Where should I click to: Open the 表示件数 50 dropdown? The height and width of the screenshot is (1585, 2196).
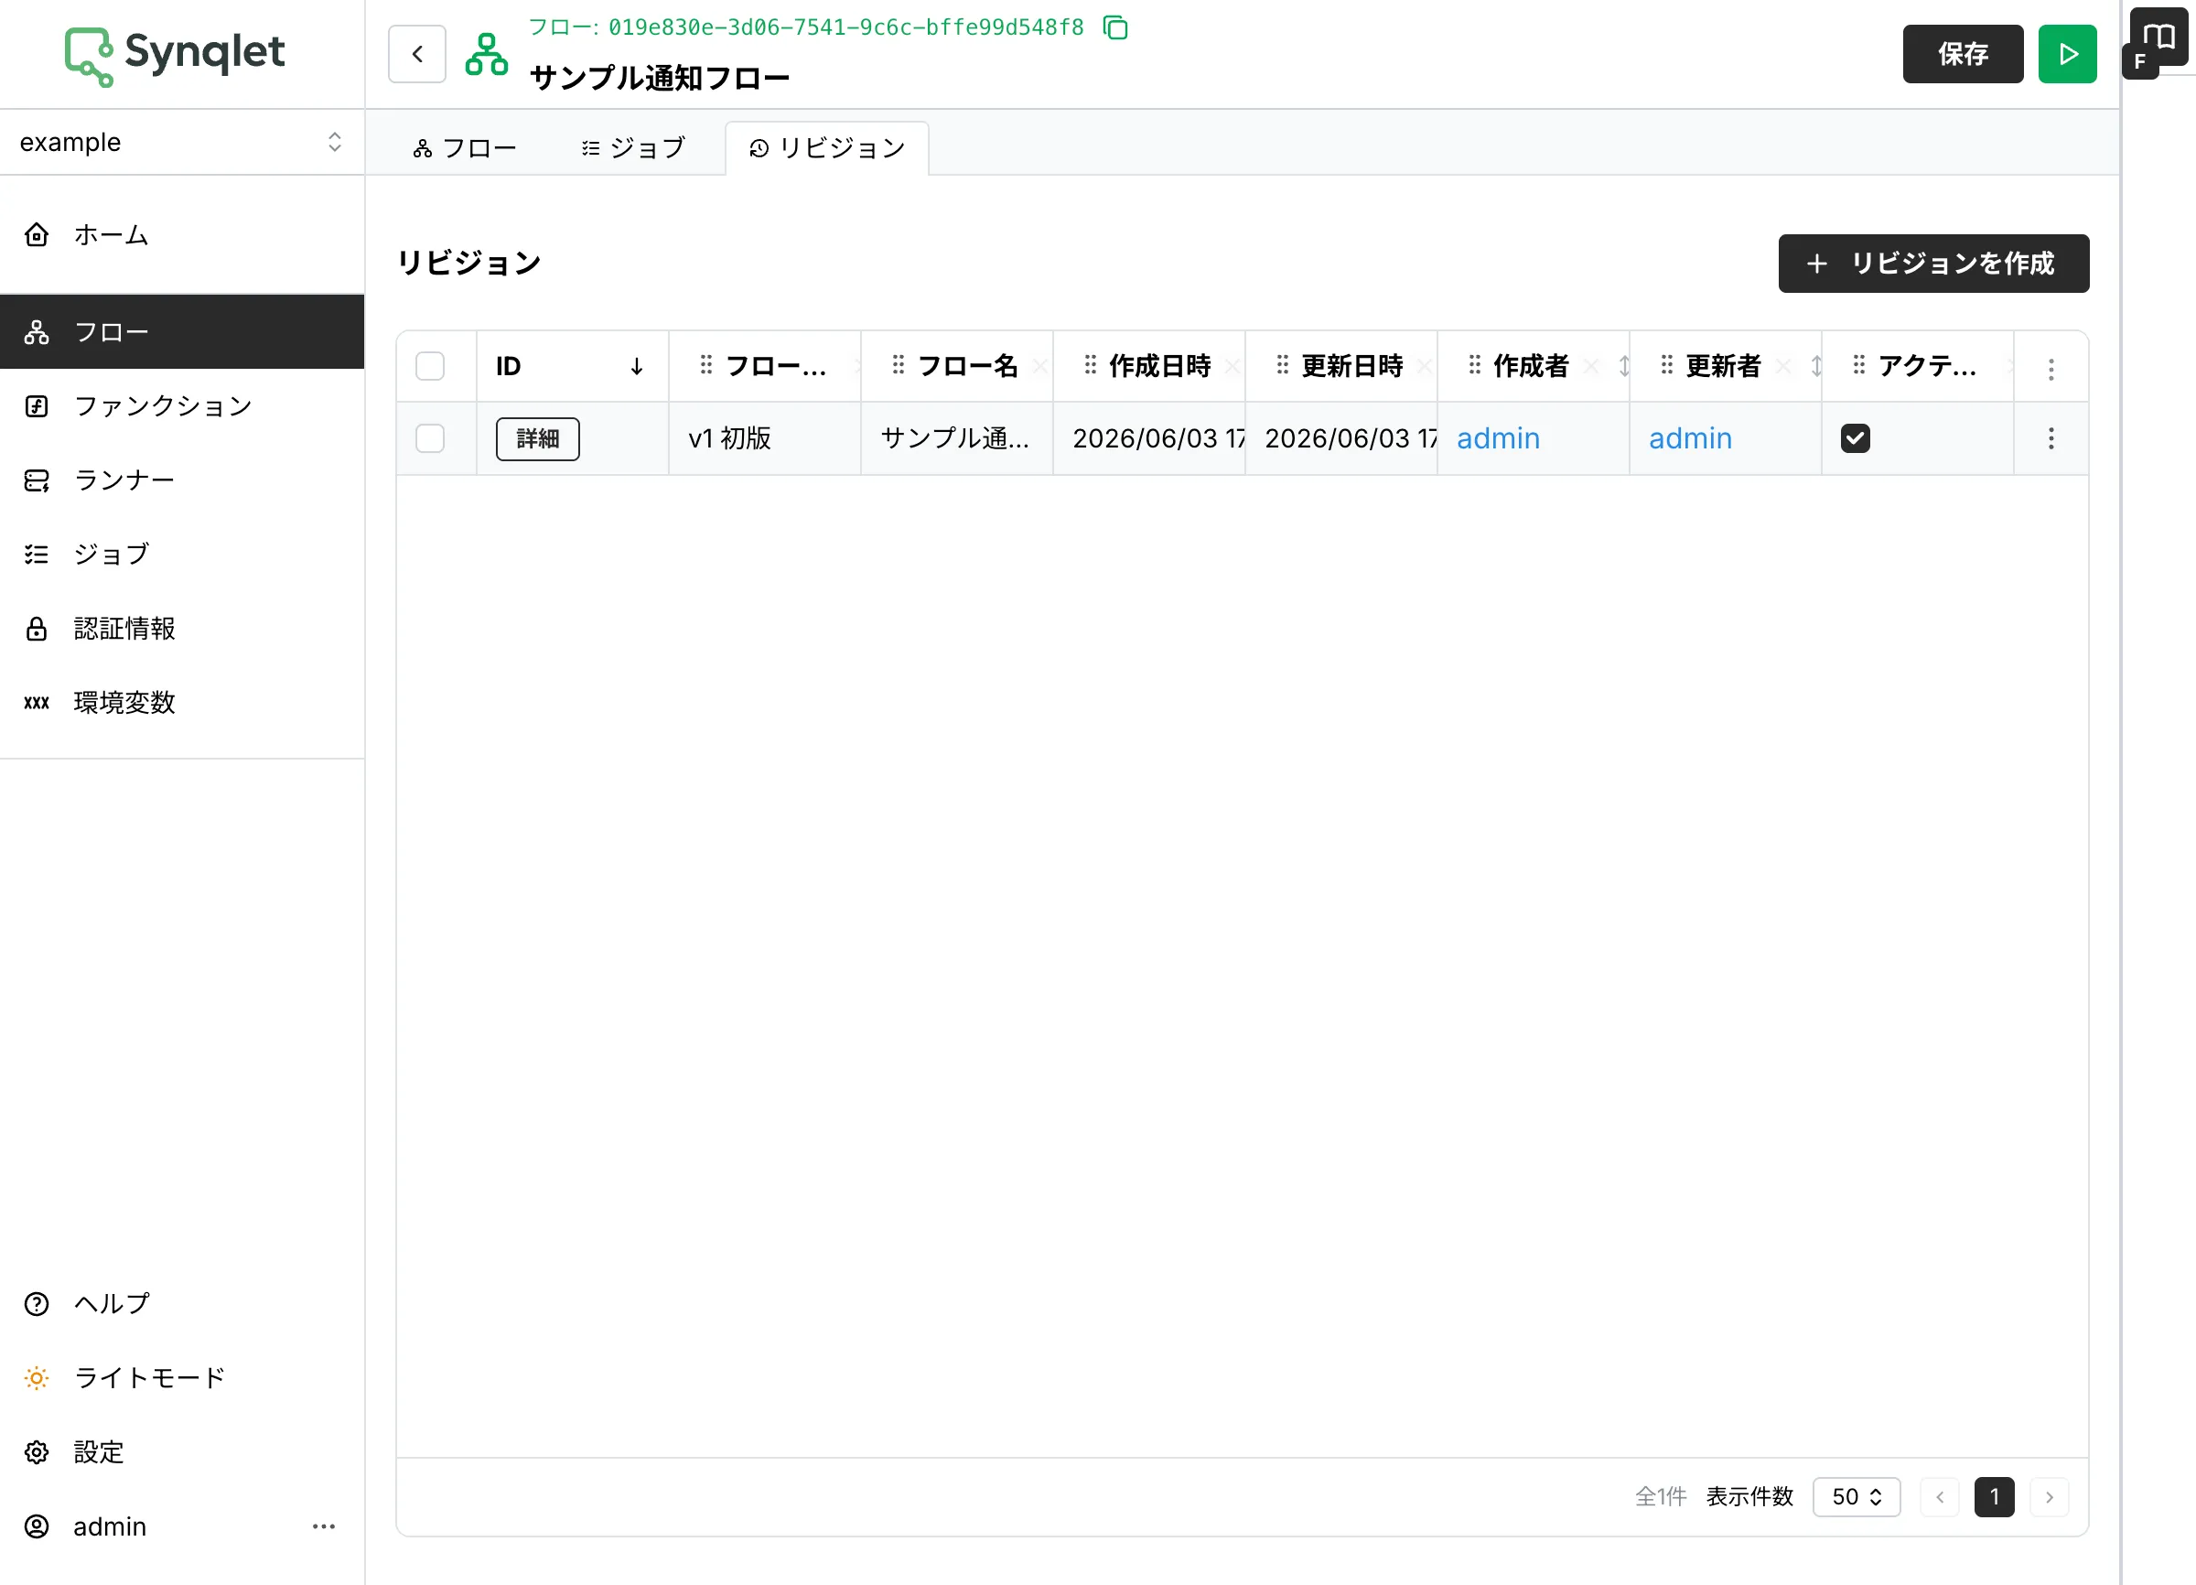1857,1497
